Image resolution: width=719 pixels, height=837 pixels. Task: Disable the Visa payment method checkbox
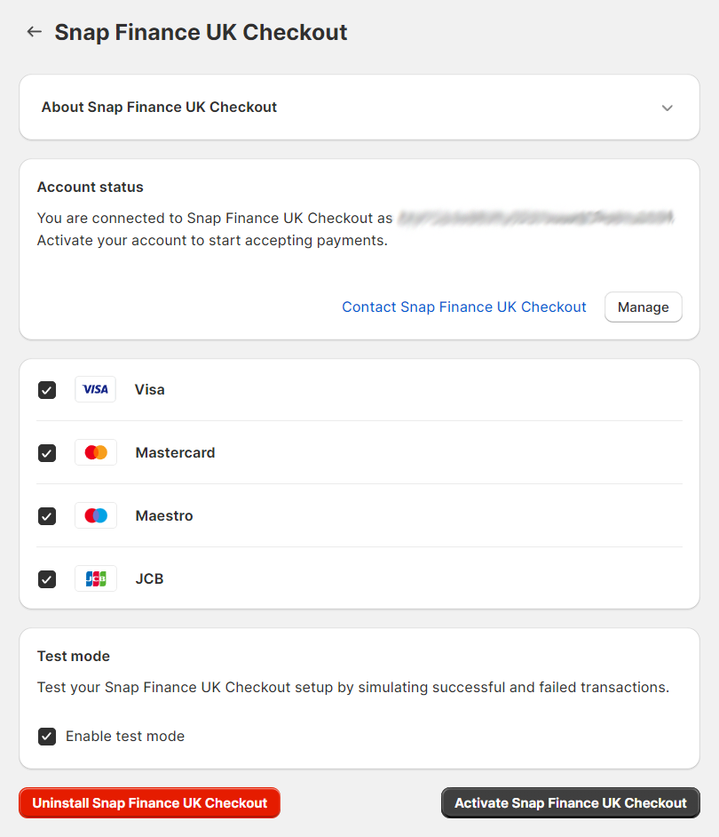46,389
